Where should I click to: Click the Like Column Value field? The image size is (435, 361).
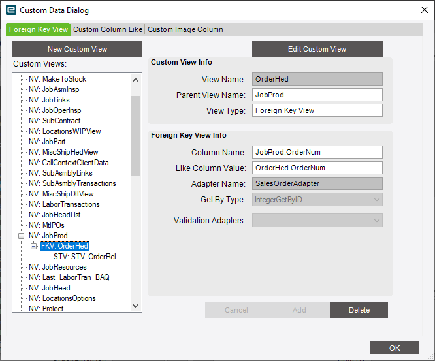[x=317, y=168]
